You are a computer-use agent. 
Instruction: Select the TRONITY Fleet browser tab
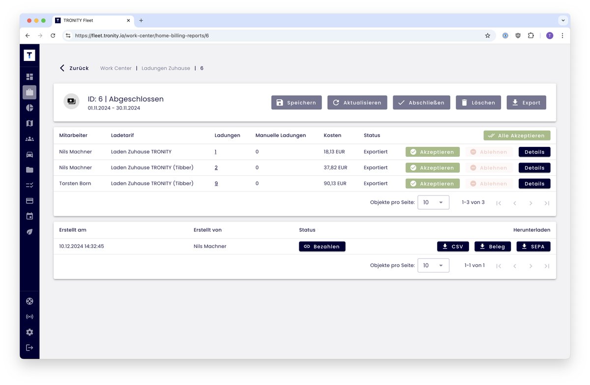[x=92, y=21]
